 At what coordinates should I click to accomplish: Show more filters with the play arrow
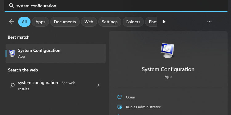164,22
